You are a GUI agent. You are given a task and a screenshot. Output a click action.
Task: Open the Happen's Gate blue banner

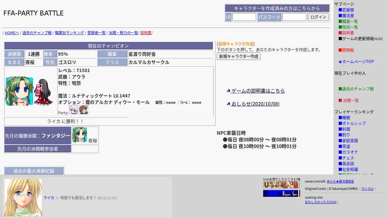tap(281, 193)
